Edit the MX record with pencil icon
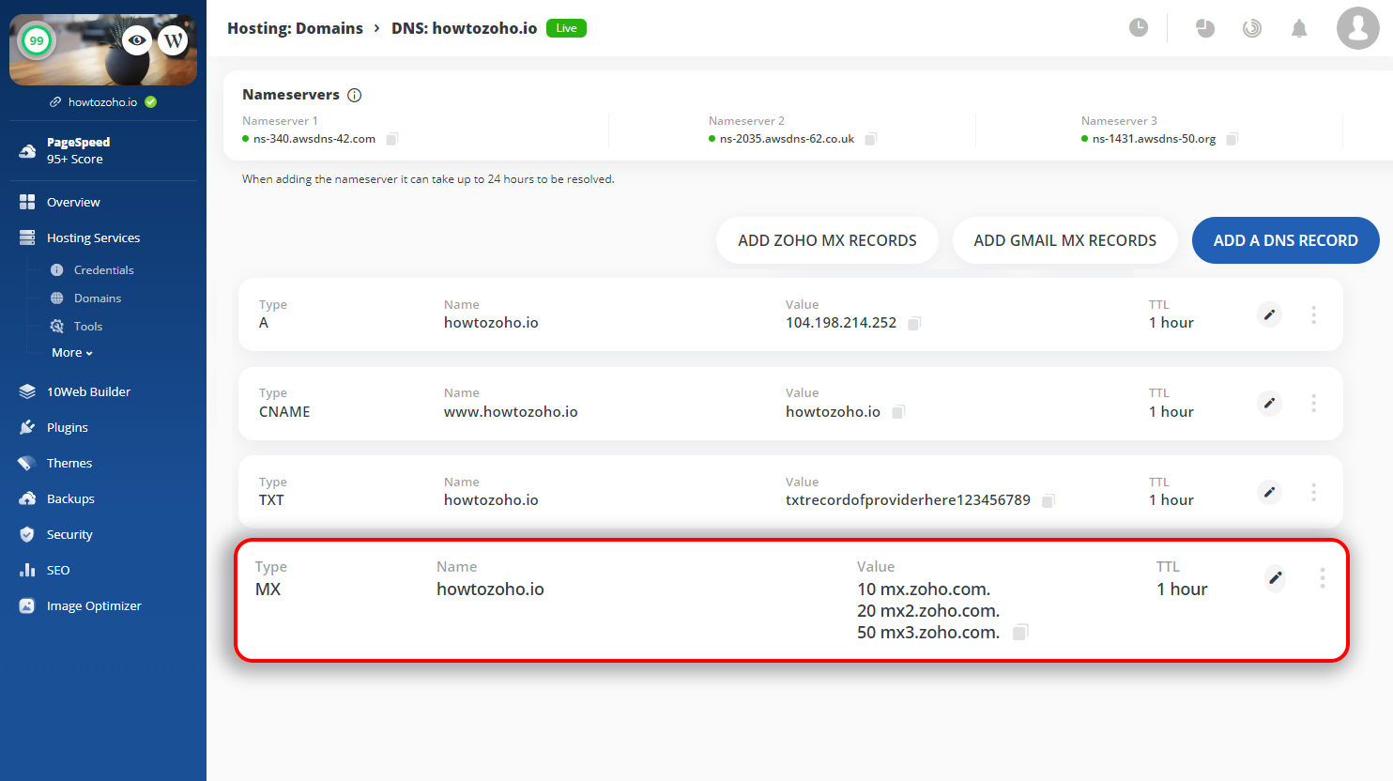 click(x=1275, y=577)
